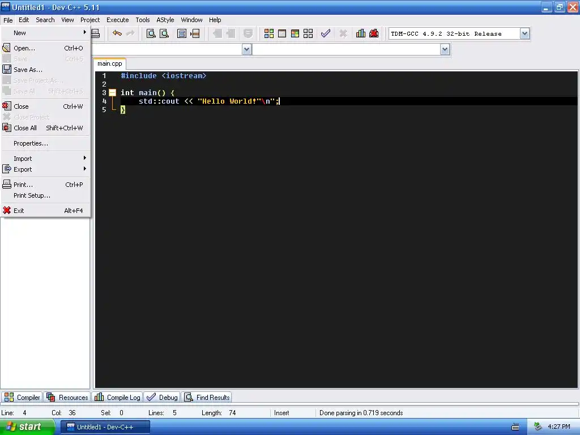The width and height of the screenshot is (580, 435).
Task: Open the Window menu
Action: click(191, 20)
